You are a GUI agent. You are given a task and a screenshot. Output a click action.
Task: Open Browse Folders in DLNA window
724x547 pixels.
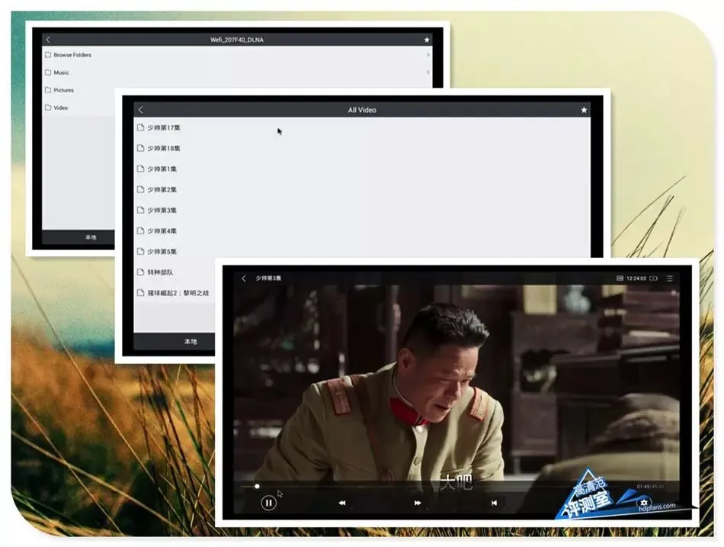point(72,55)
